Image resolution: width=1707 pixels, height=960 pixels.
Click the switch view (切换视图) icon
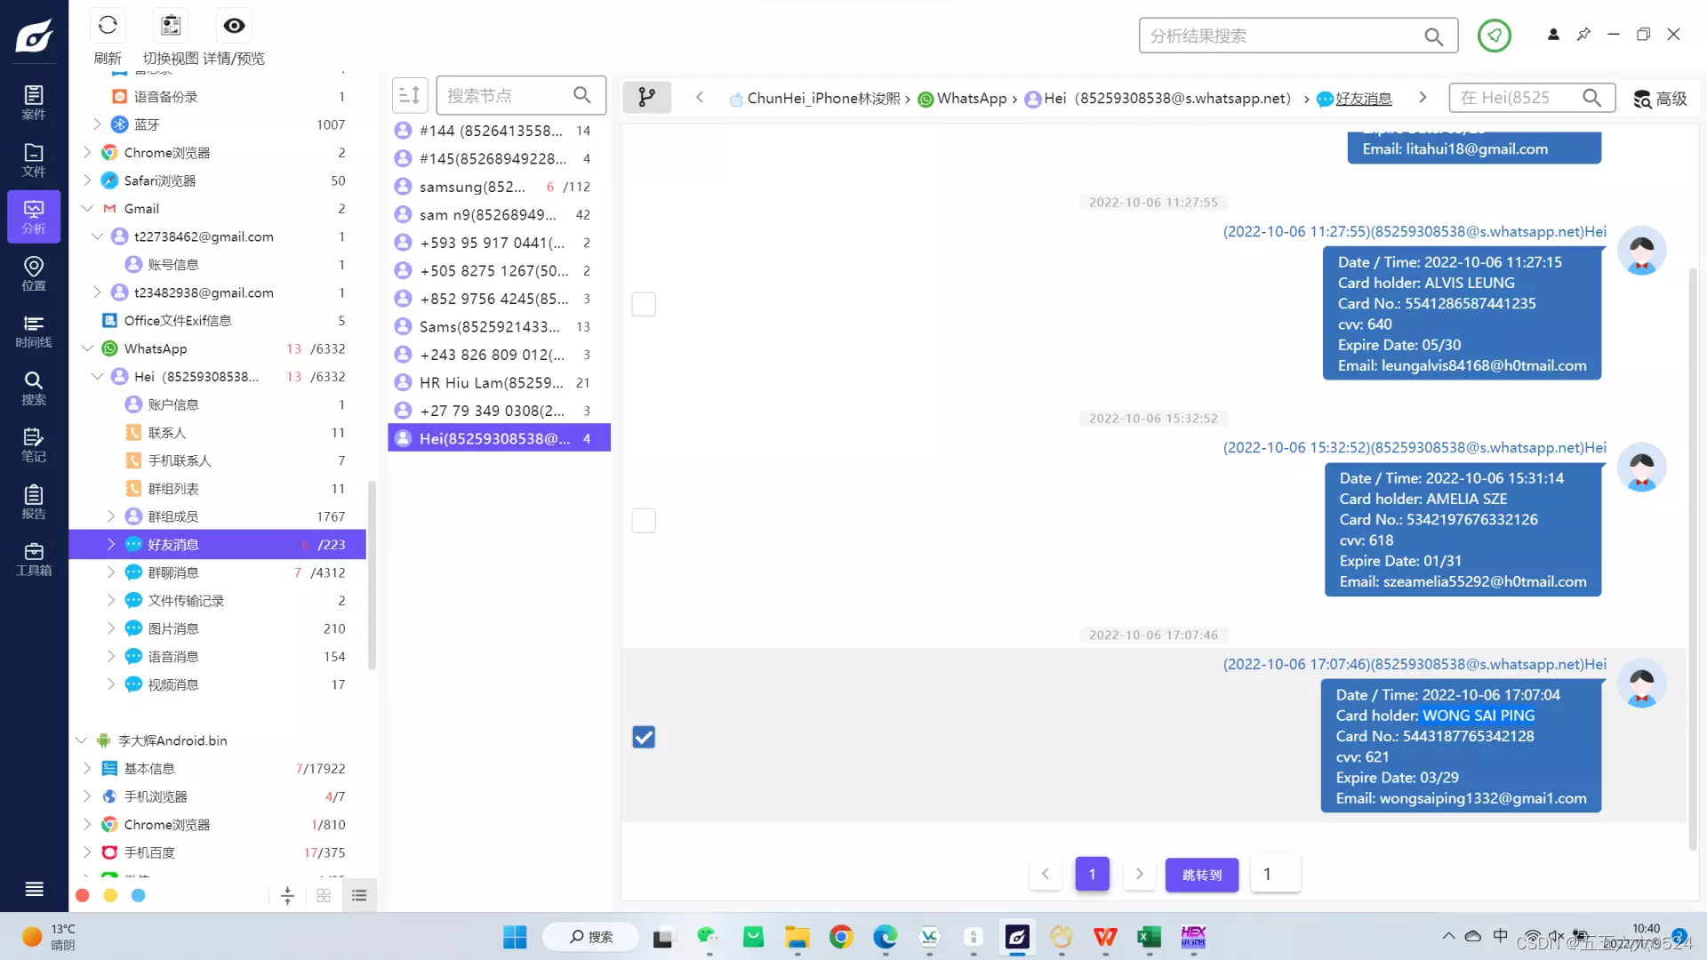pyautogui.click(x=171, y=26)
